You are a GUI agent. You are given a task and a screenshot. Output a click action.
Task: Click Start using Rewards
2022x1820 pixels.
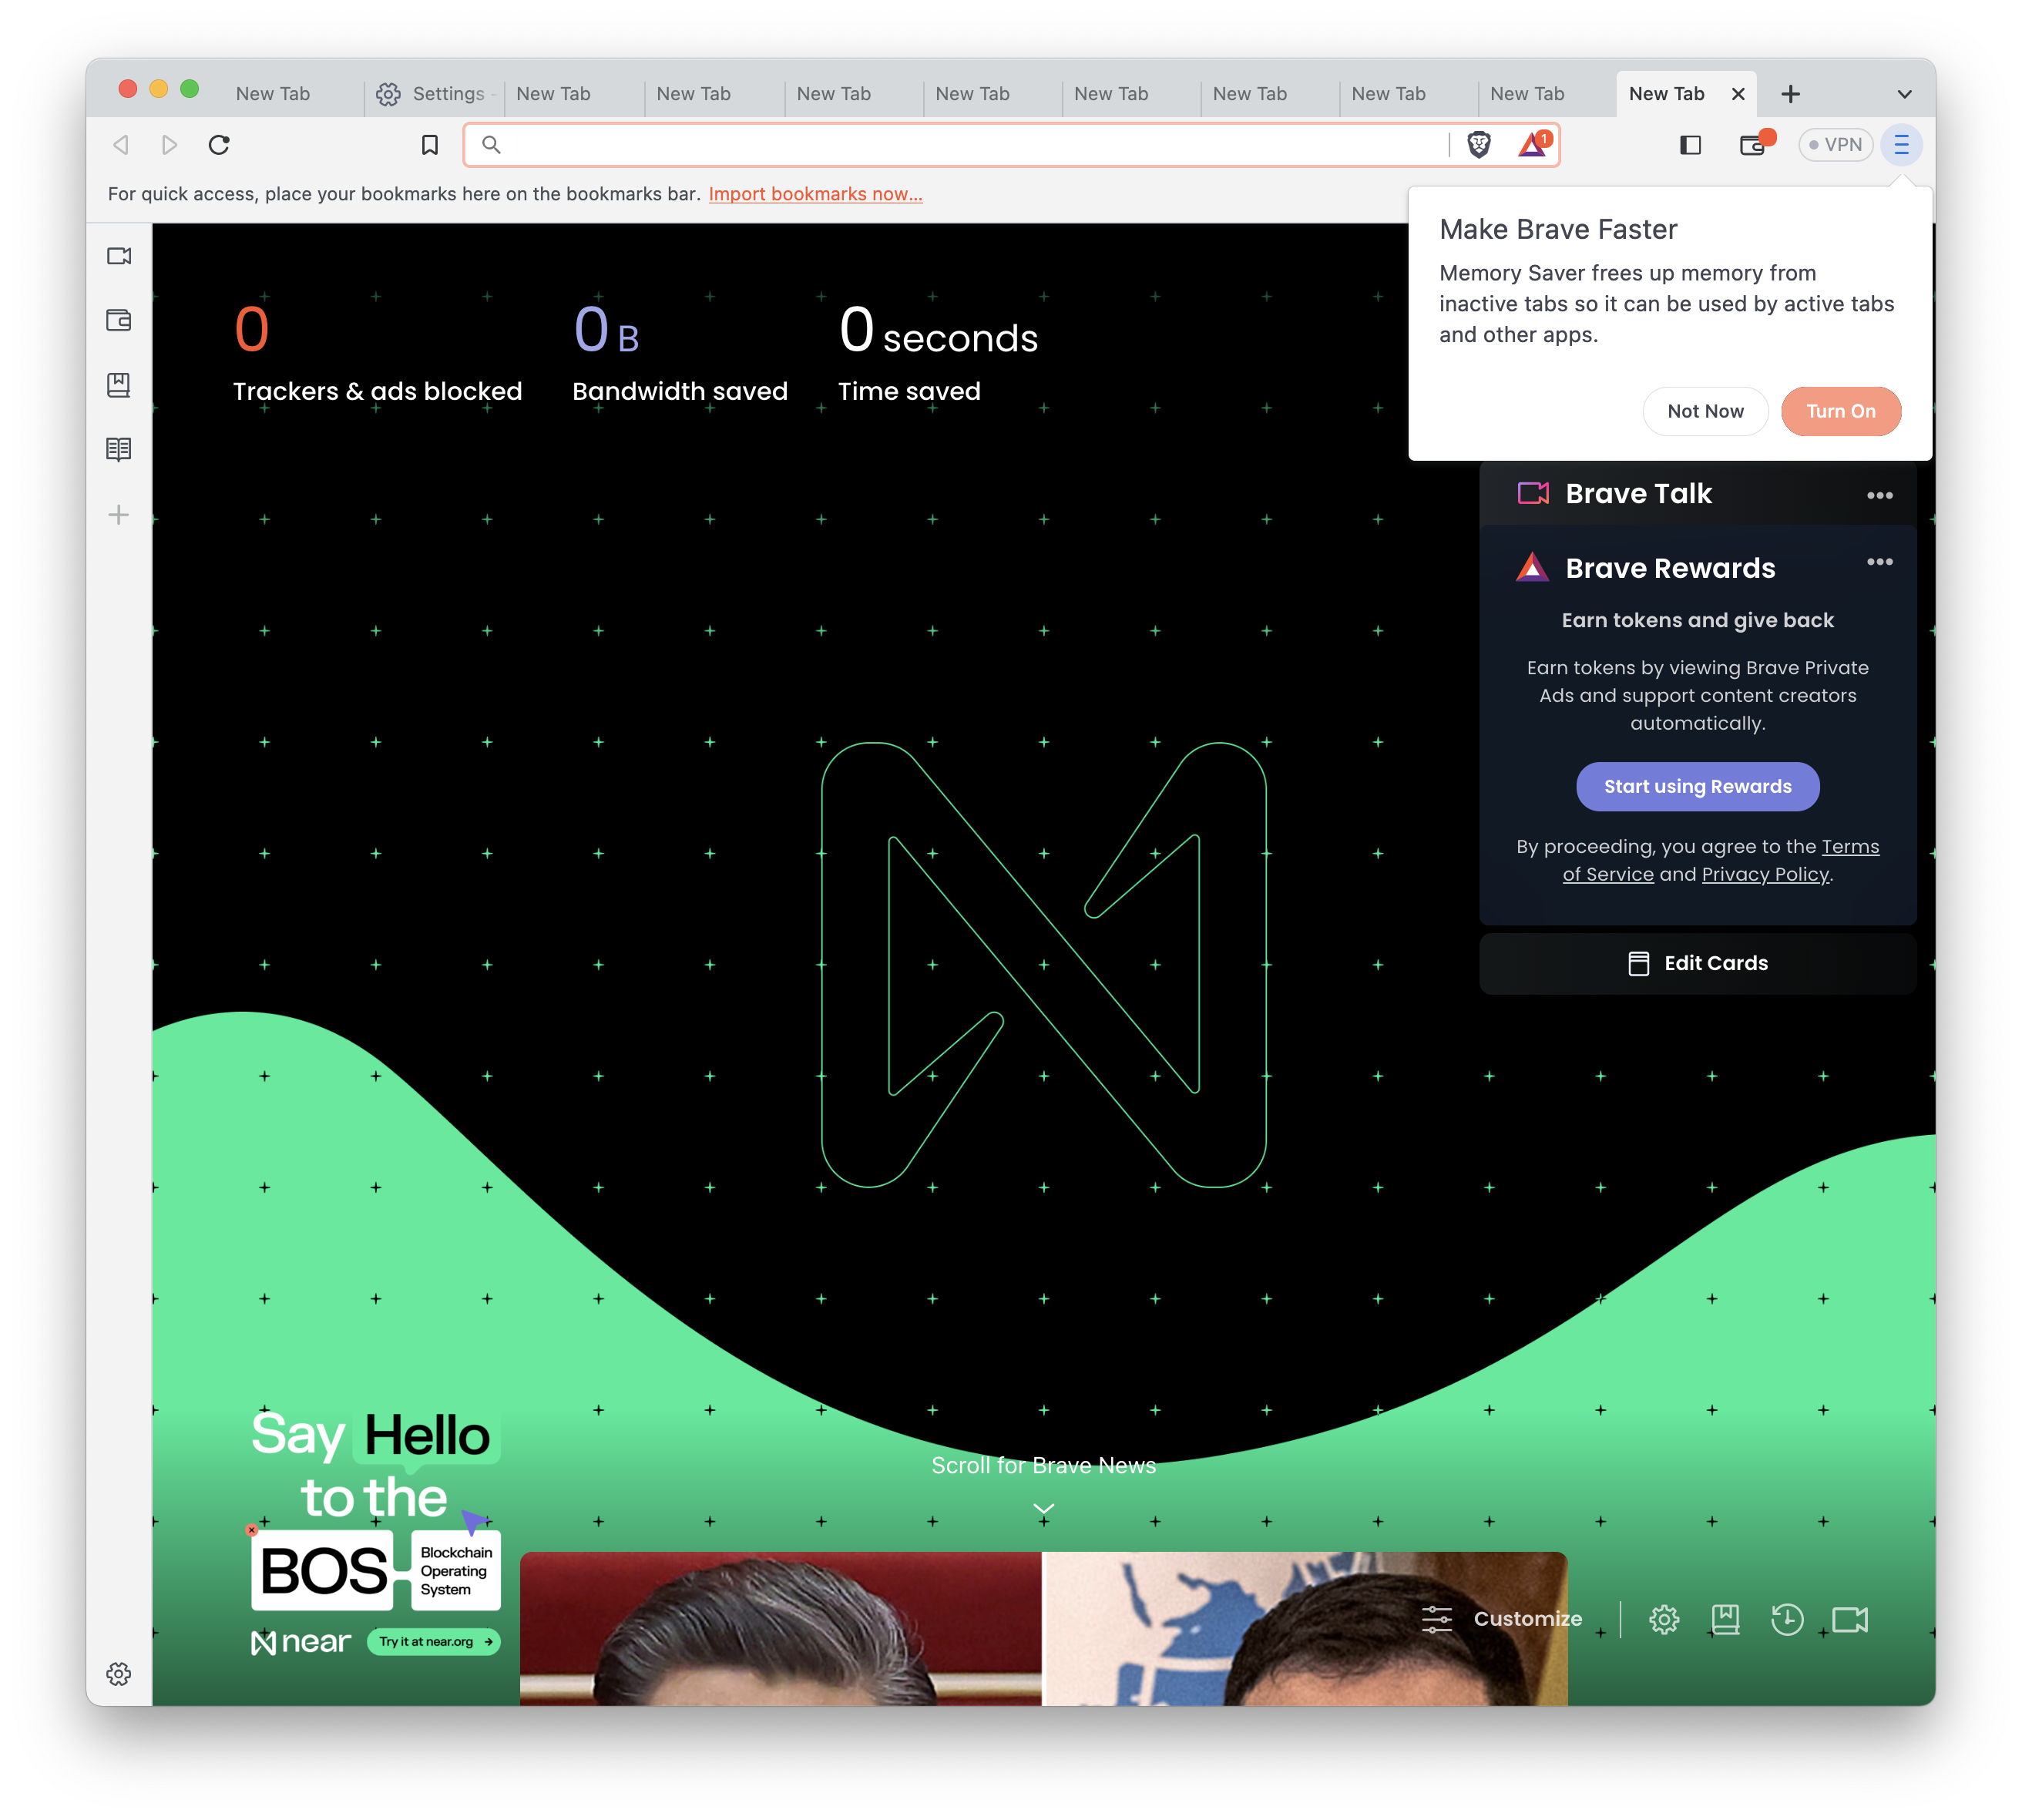tap(1697, 787)
